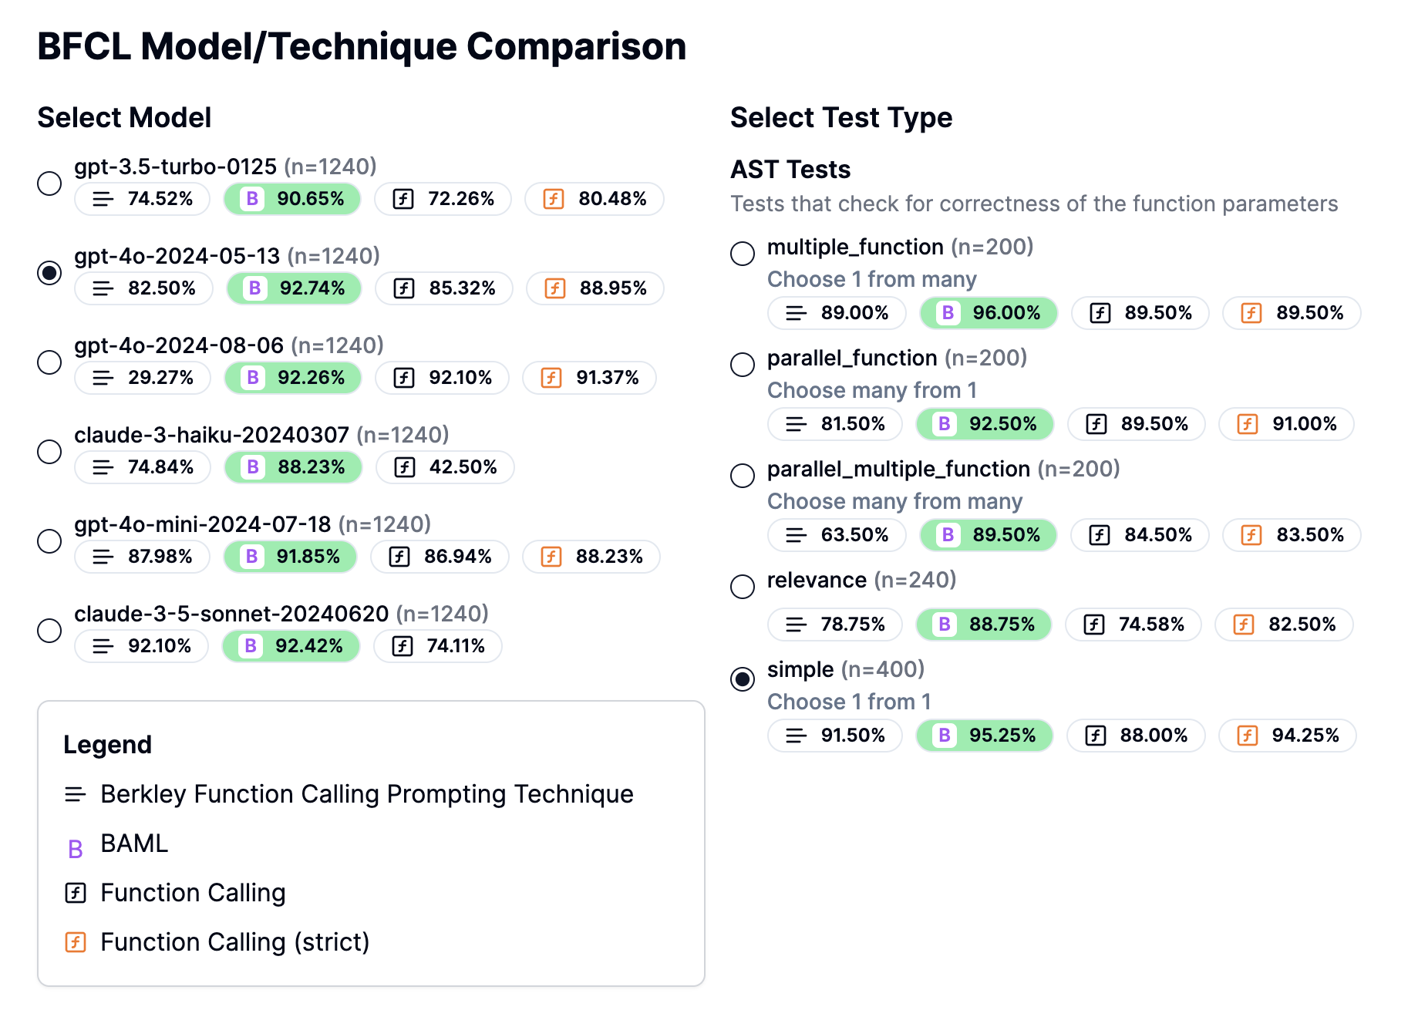Click the 92.42% BAML score badge
This screenshot has width=1408, height=1027.
(x=291, y=646)
